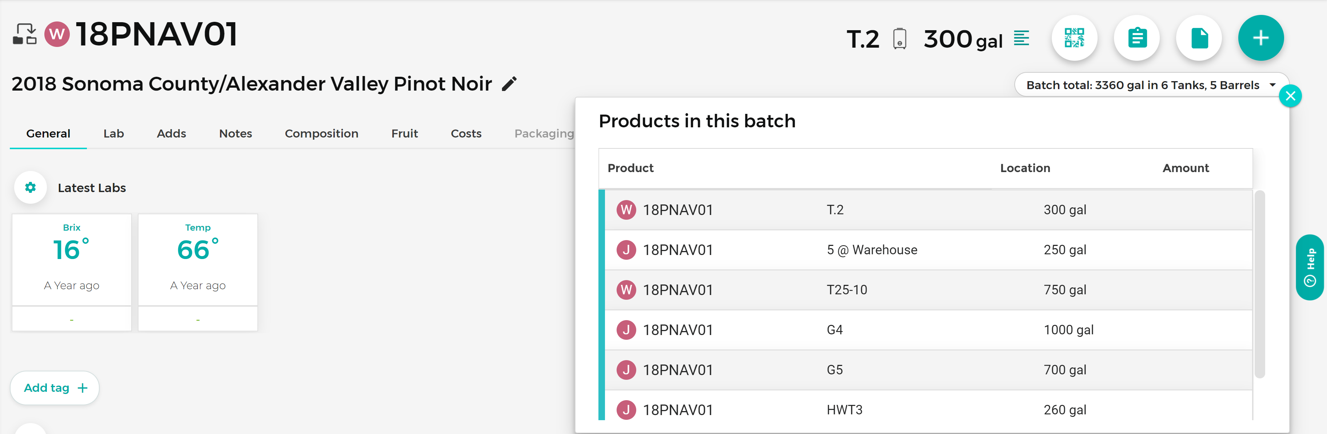Click the G5 location cell
The width and height of the screenshot is (1327, 434).
834,370
